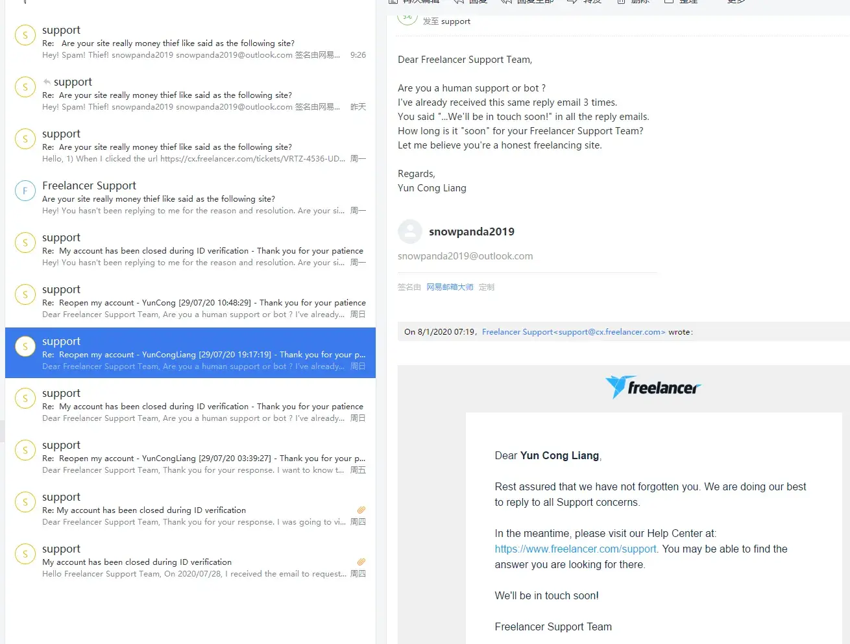Click the snowpanda2019 signature avatar
850x644 pixels.
point(409,232)
